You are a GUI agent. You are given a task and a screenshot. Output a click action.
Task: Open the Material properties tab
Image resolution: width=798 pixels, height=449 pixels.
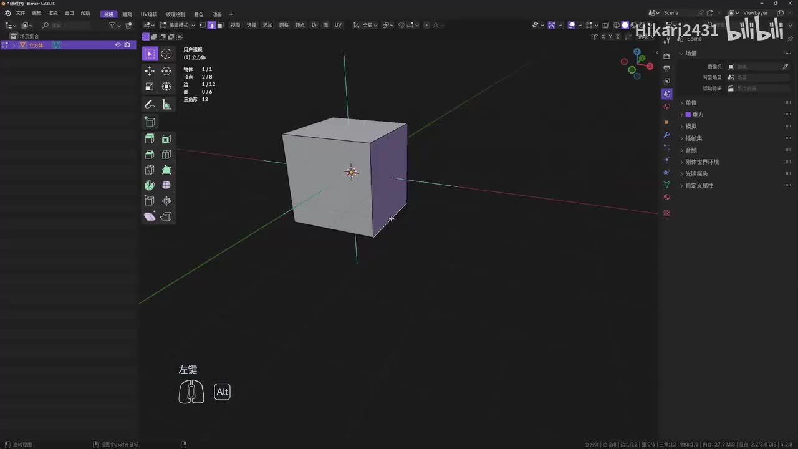[666, 197]
